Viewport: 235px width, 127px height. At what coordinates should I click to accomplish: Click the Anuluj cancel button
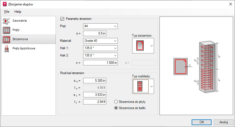pos(224,122)
